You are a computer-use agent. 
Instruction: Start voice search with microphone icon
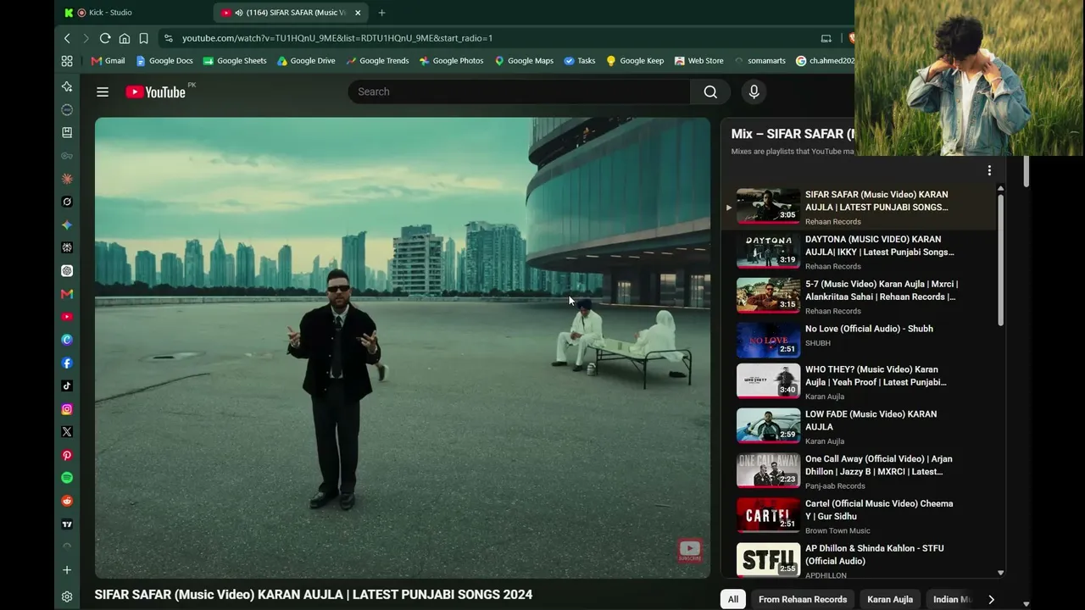754,92
